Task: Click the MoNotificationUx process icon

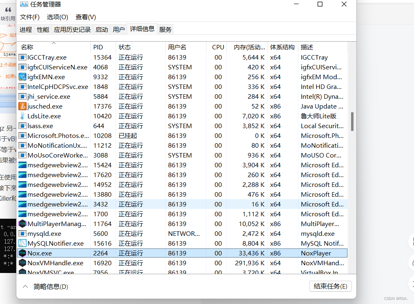Action: (22, 145)
